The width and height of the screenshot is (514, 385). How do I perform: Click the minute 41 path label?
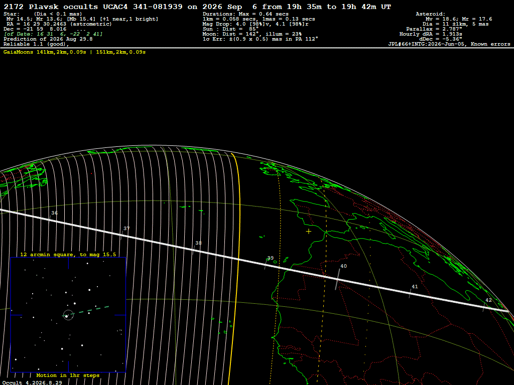coord(415,286)
